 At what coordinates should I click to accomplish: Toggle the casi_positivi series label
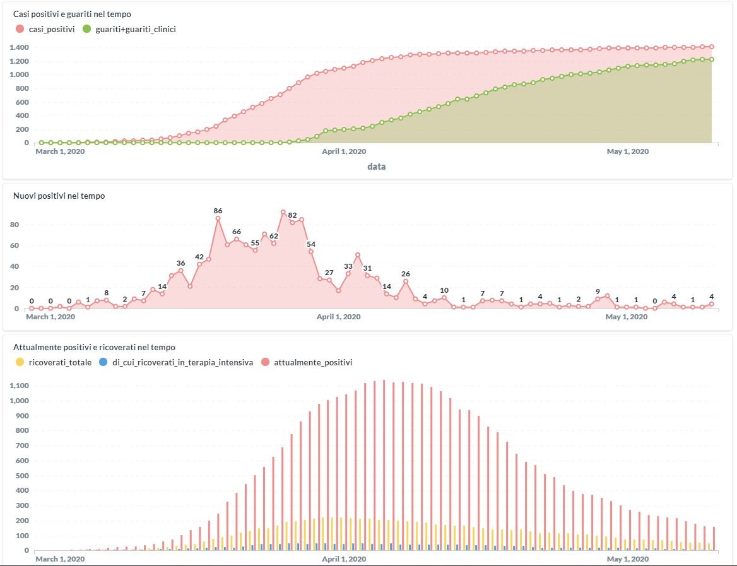[52, 29]
